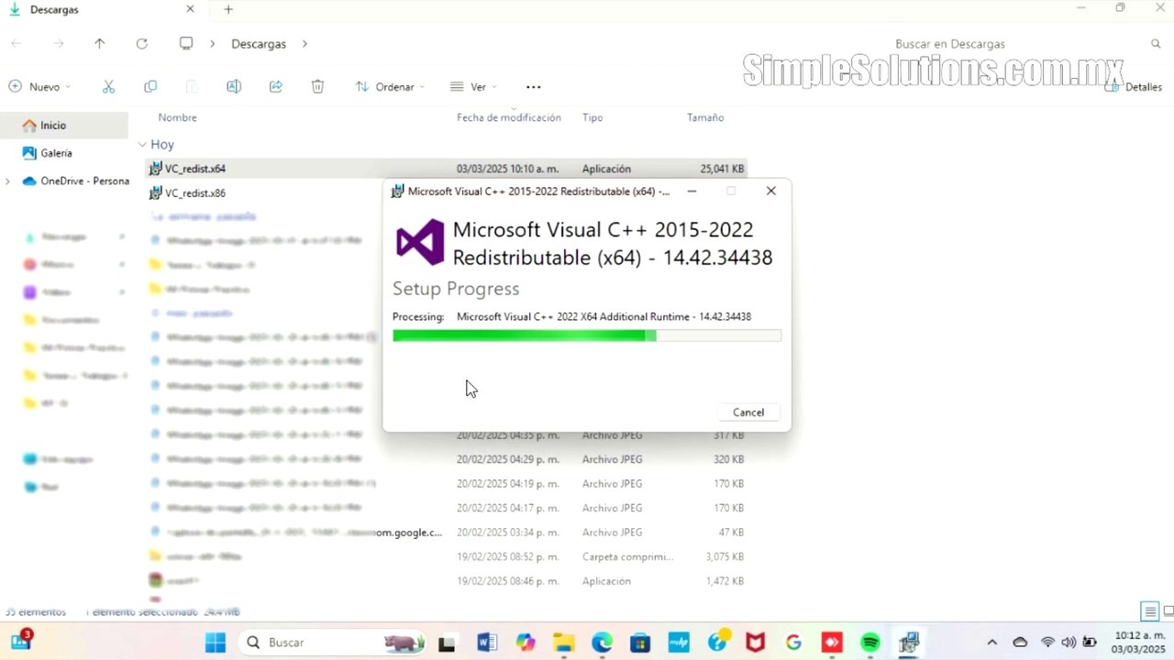Sort by Fecha de modificación column
1174x660 pixels.
click(x=509, y=117)
